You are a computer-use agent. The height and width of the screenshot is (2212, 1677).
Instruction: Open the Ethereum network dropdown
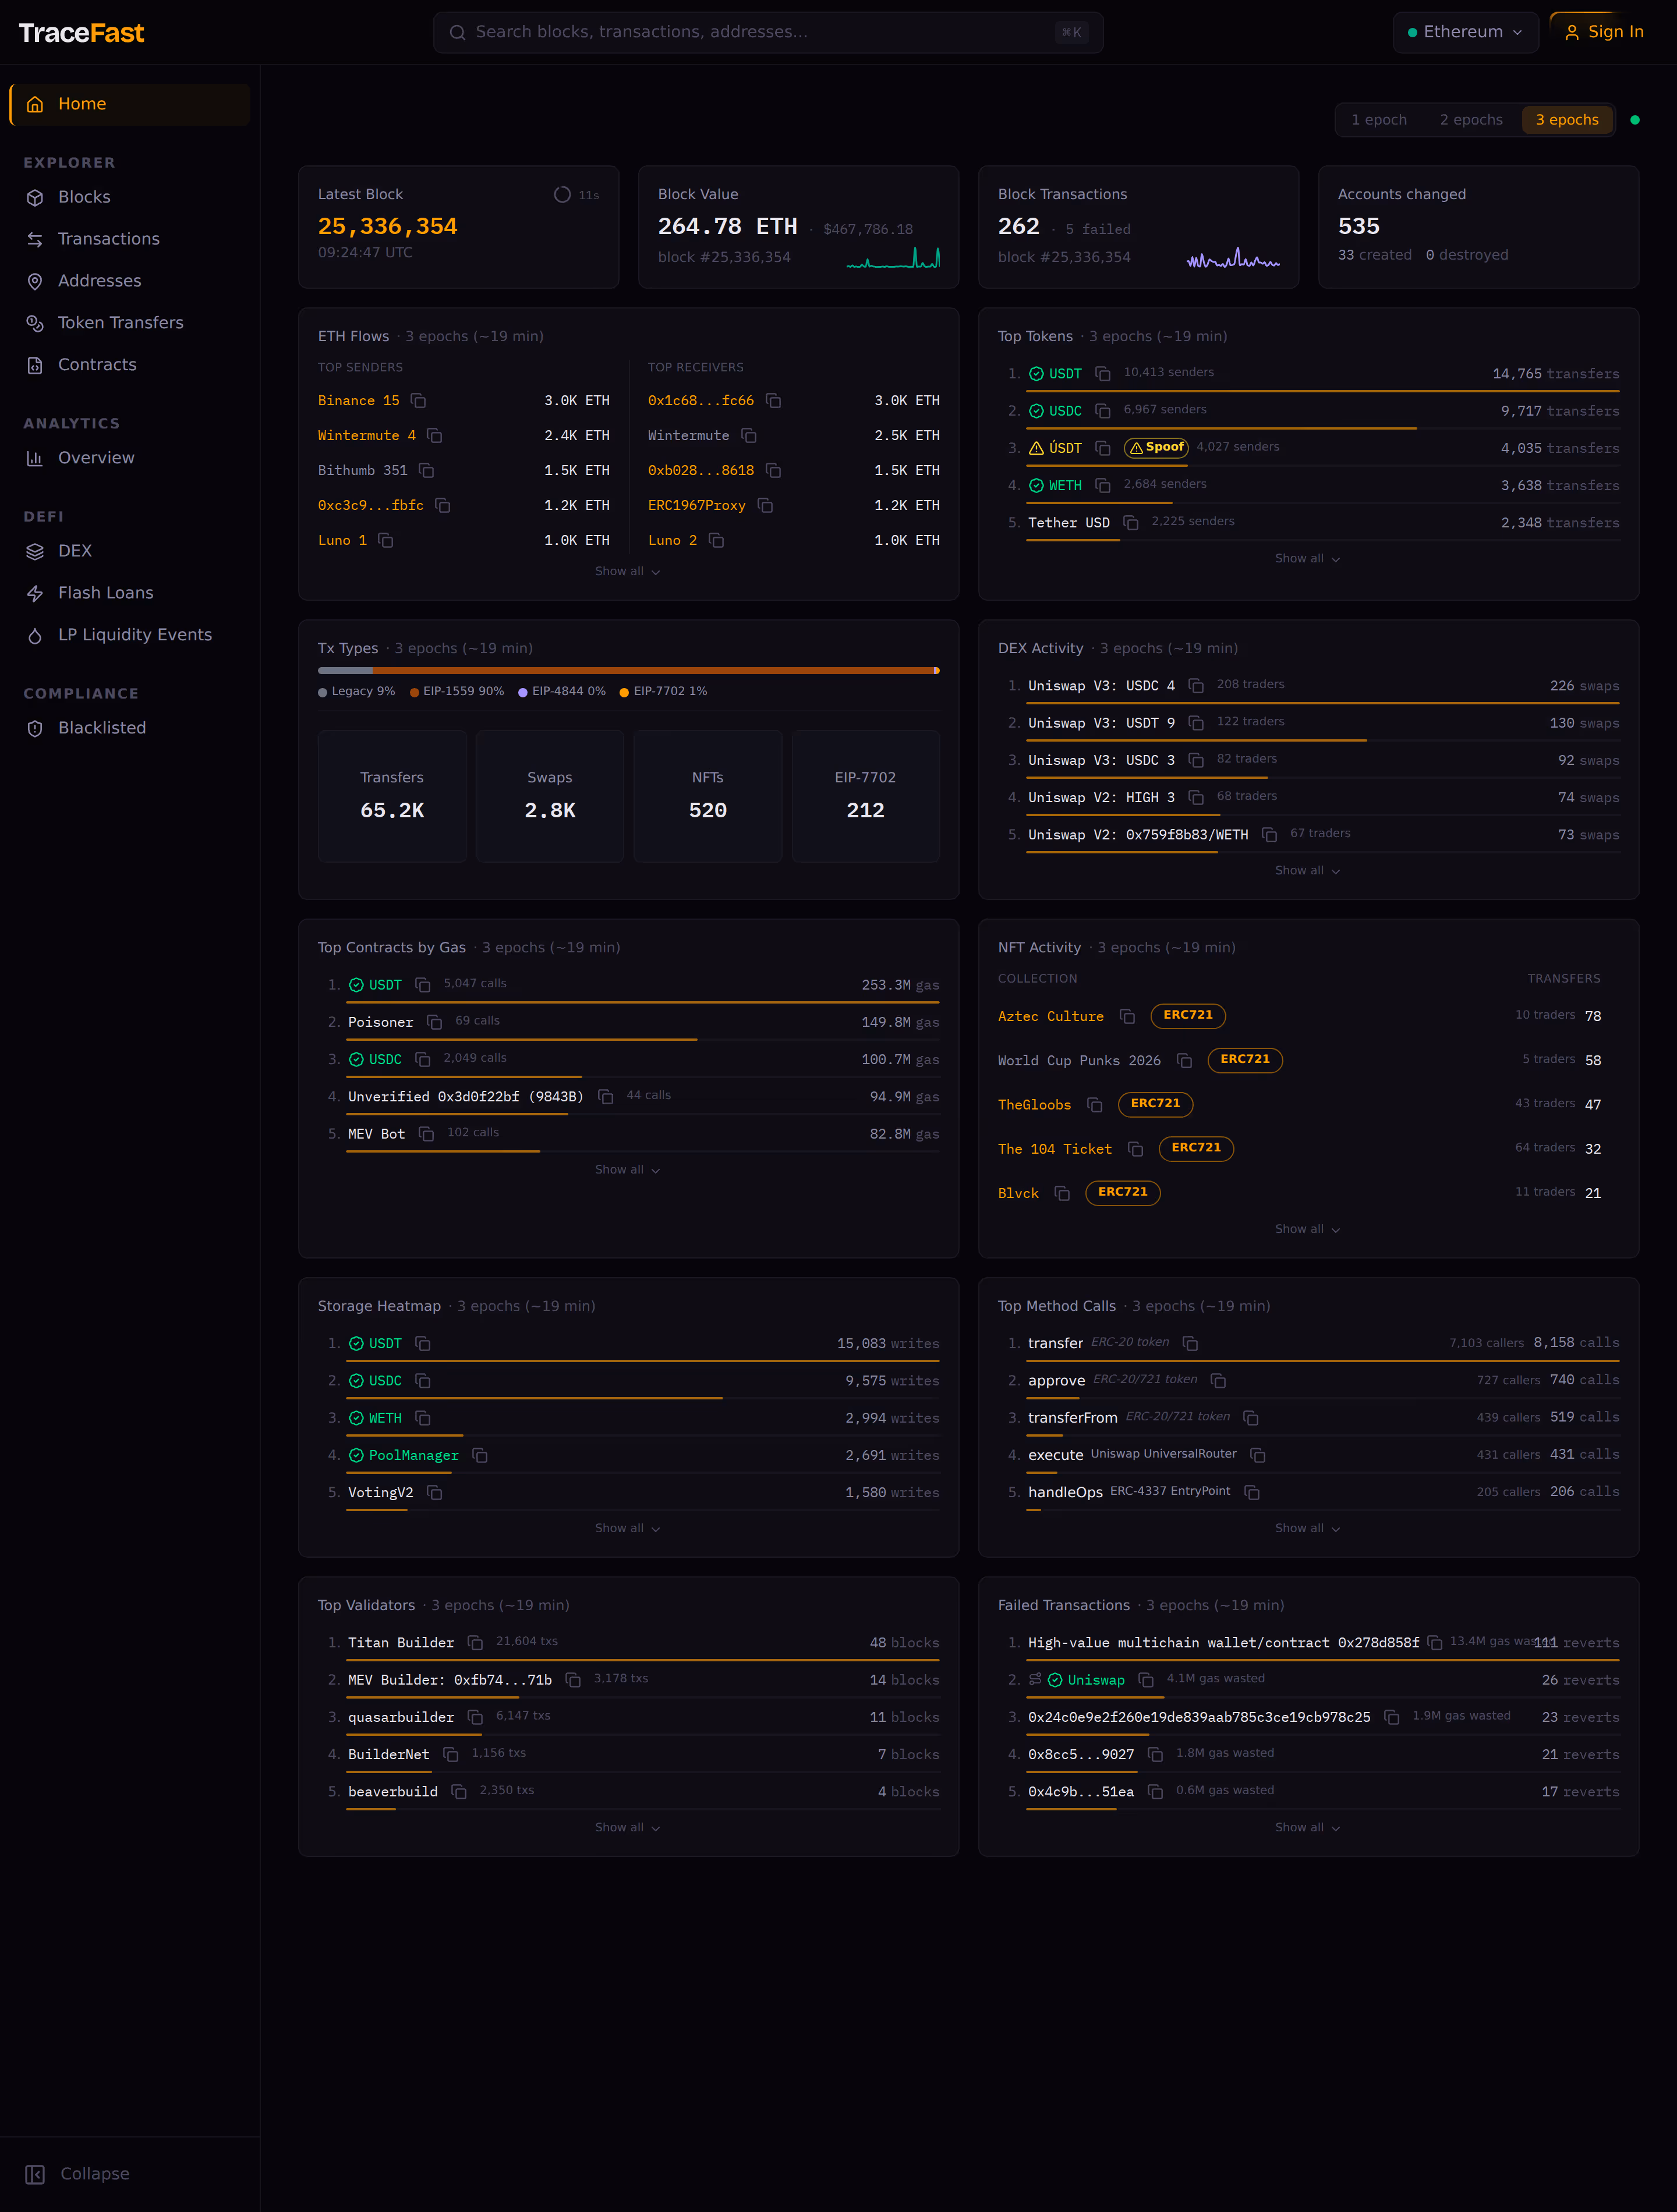1465,32
